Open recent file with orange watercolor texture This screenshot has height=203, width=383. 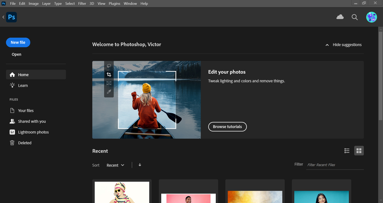(x=255, y=191)
